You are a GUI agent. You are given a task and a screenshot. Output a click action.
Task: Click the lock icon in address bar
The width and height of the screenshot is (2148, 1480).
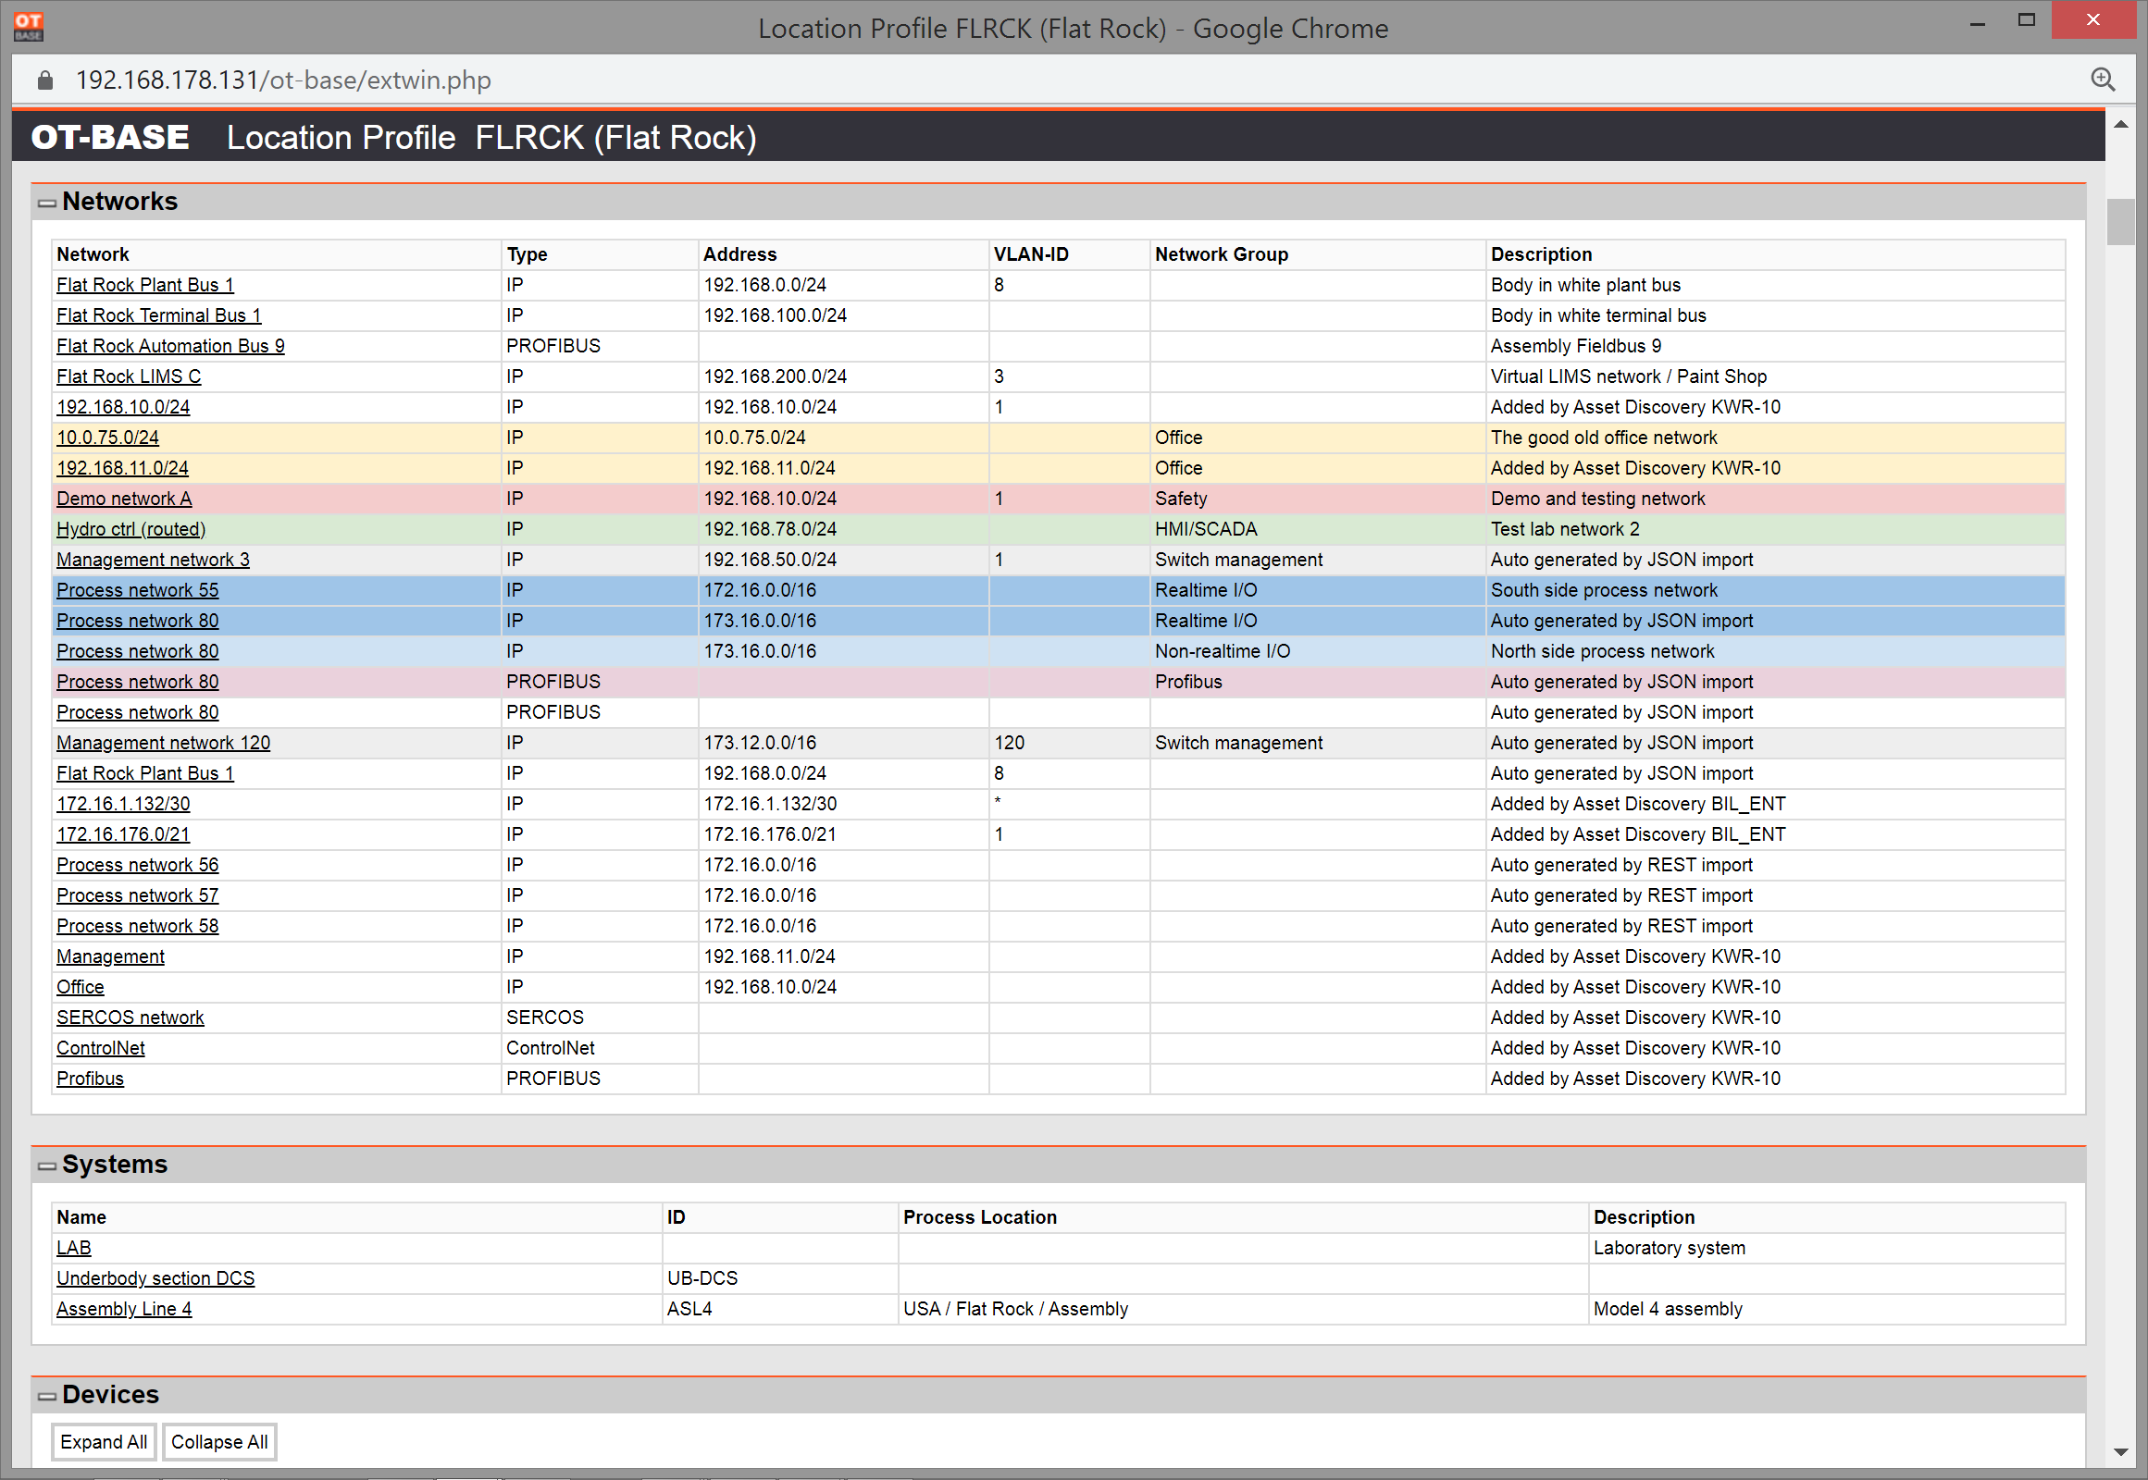[x=44, y=80]
